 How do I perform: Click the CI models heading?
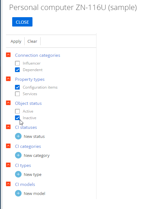25,184
